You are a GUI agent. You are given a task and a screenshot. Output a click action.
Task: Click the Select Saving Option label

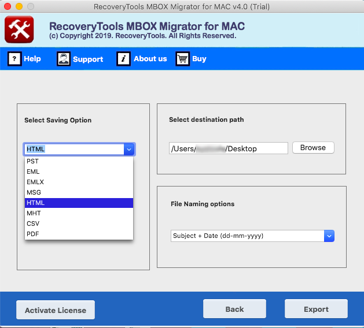(58, 120)
